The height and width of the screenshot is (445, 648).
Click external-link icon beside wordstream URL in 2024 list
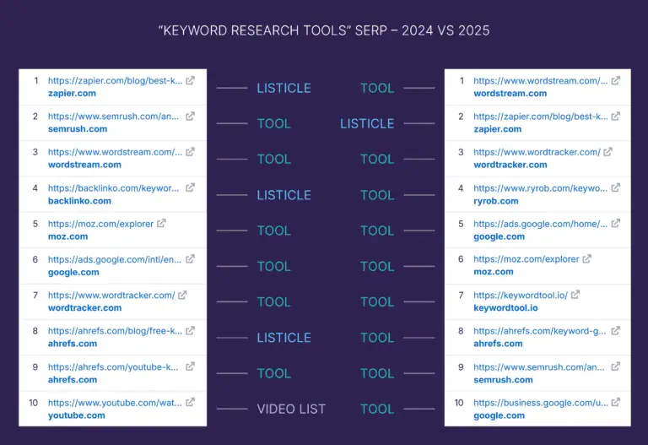[190, 152]
